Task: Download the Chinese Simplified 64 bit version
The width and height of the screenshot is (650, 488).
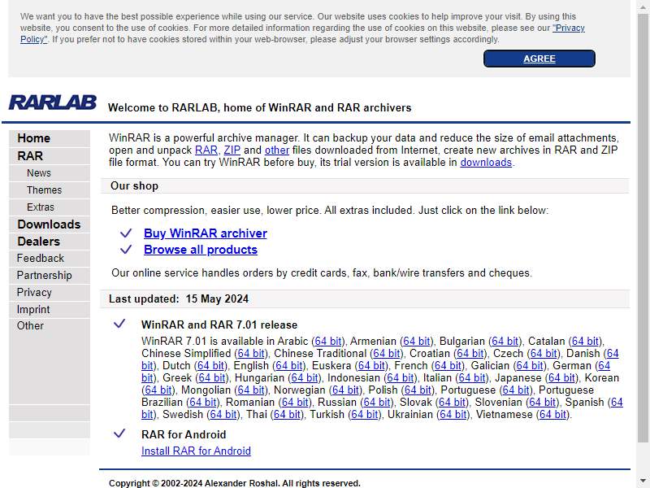Action: click(251, 353)
